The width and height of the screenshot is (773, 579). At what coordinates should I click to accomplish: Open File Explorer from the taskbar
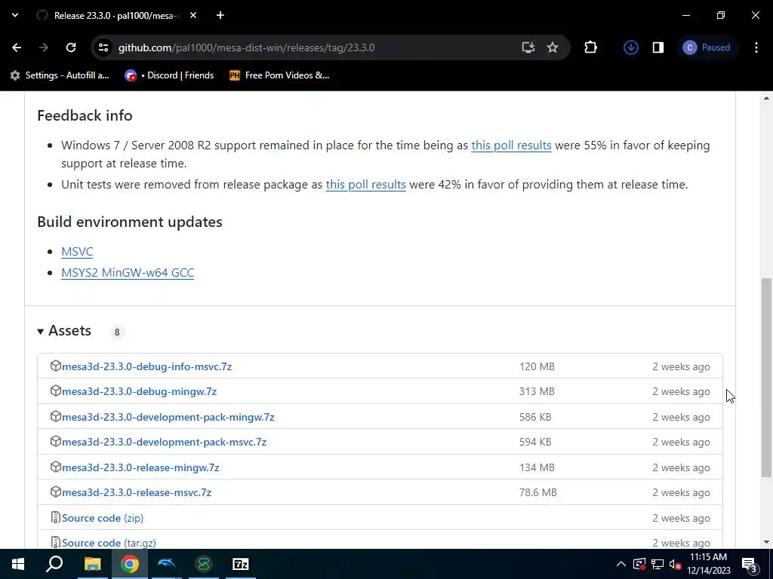pos(92,564)
